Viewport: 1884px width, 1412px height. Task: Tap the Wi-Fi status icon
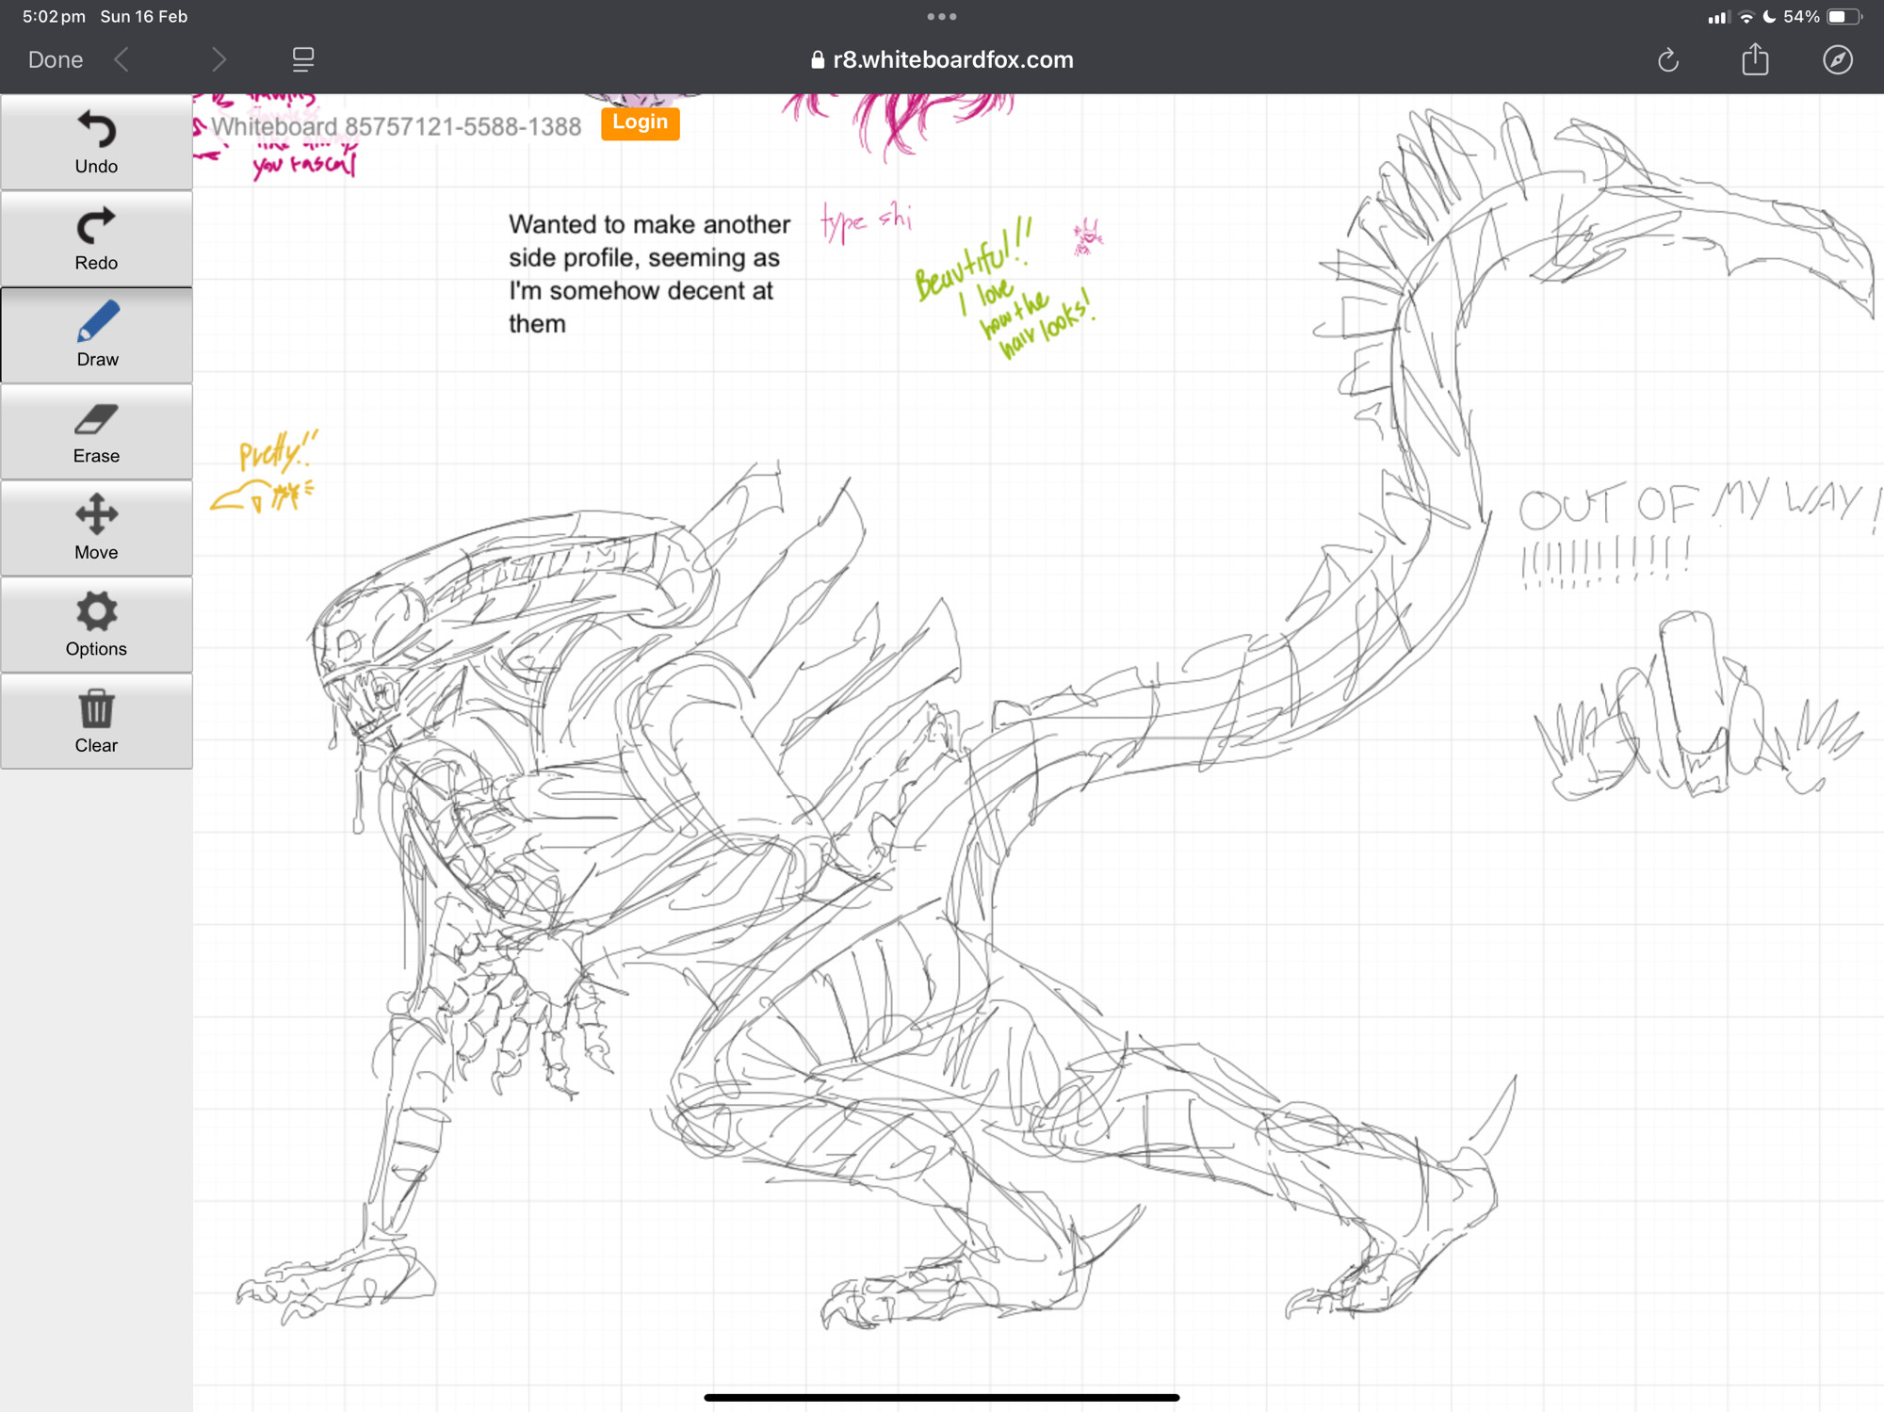(1746, 16)
